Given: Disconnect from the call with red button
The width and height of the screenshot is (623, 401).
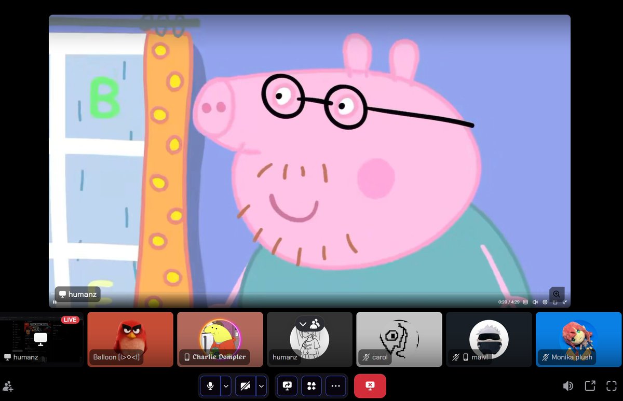Looking at the screenshot, I should [370, 386].
